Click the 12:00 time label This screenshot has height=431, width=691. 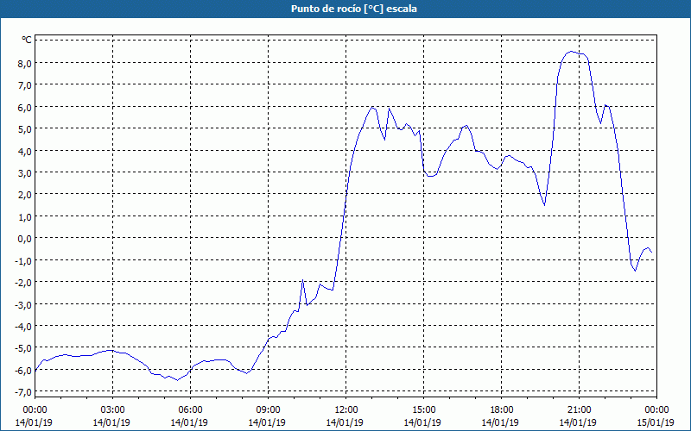346,410
